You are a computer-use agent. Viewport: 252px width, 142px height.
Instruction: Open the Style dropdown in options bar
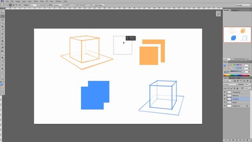pyautogui.click(x=58, y=5)
